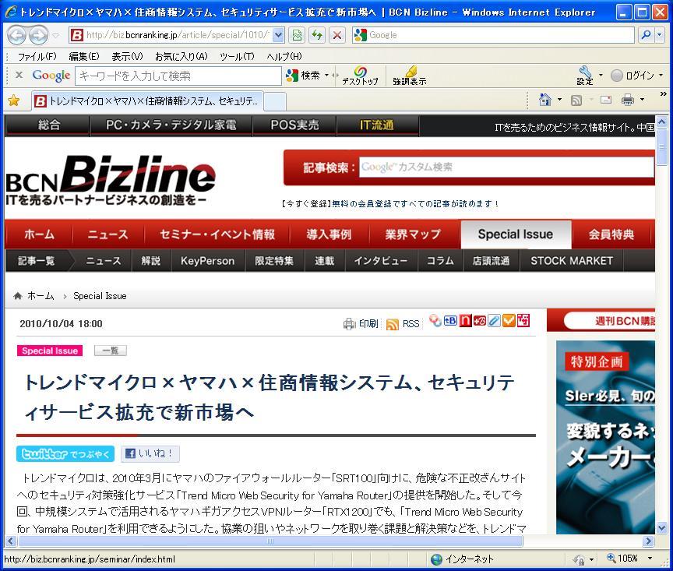Go forward with the browser Forward arrow
The width and height of the screenshot is (673, 571).
pos(39,35)
